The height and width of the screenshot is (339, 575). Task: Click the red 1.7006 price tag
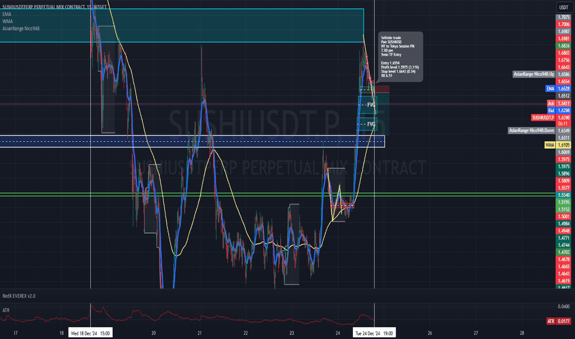click(x=564, y=24)
